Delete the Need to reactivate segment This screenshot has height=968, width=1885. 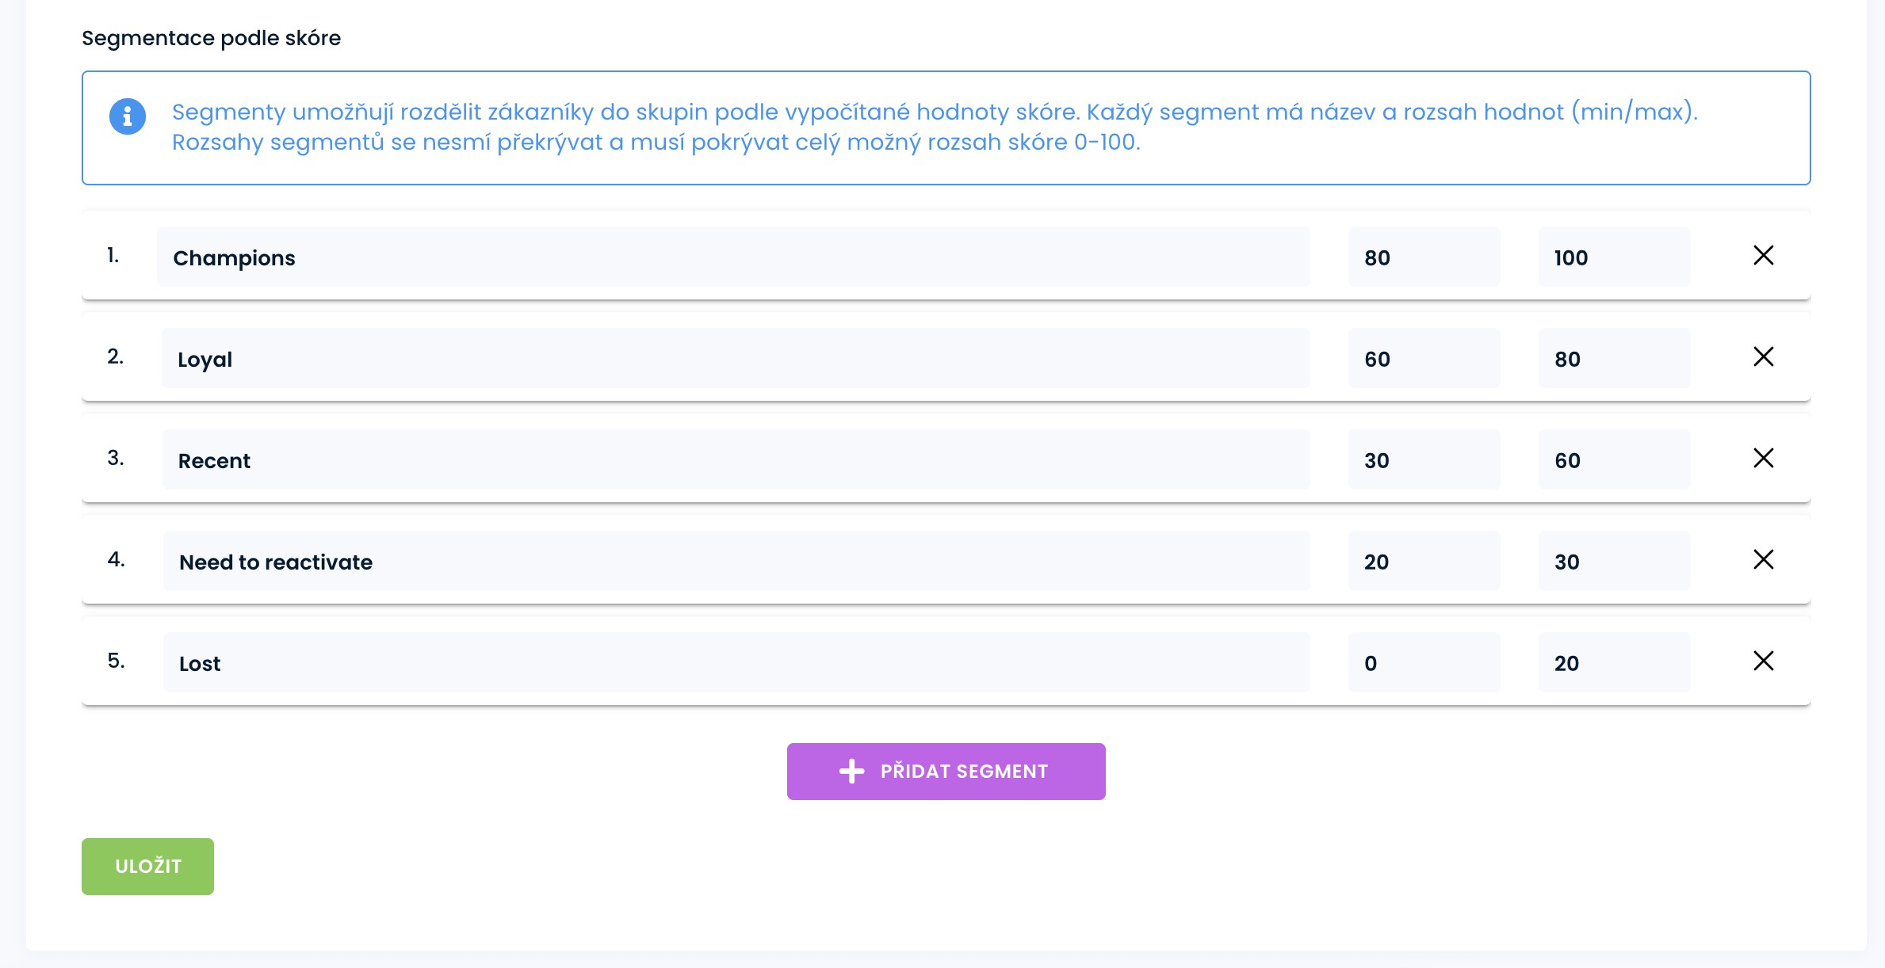(x=1763, y=560)
